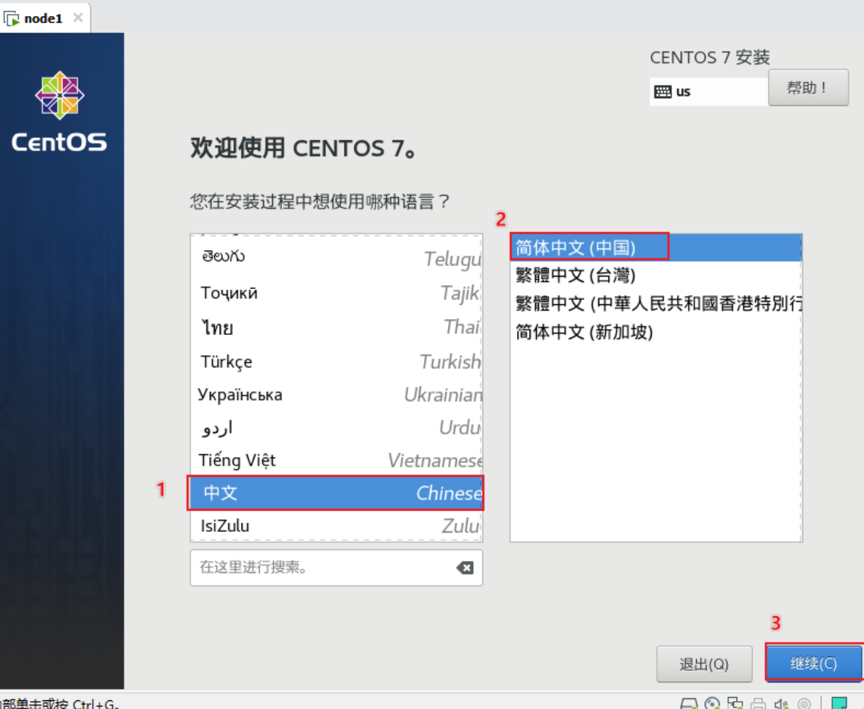
Task: Click the teal message log icon
Action: pos(839,703)
